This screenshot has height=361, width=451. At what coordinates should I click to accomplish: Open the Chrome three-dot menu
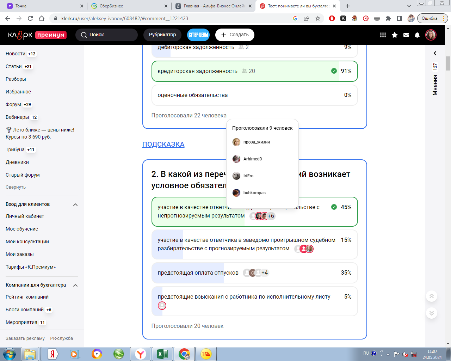[x=444, y=18]
